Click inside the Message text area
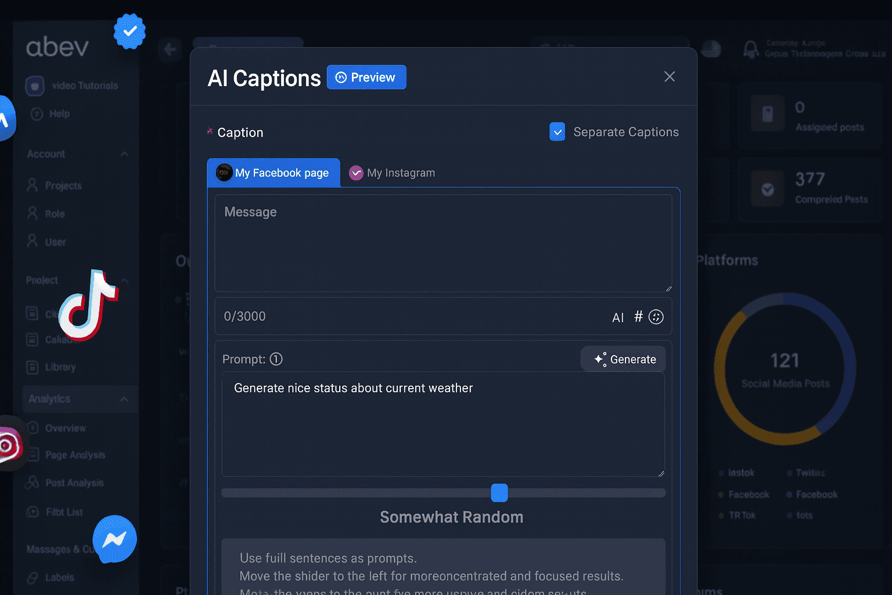The height and width of the screenshot is (595, 892). [443, 244]
